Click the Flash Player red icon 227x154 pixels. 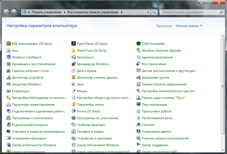[x=74, y=43]
